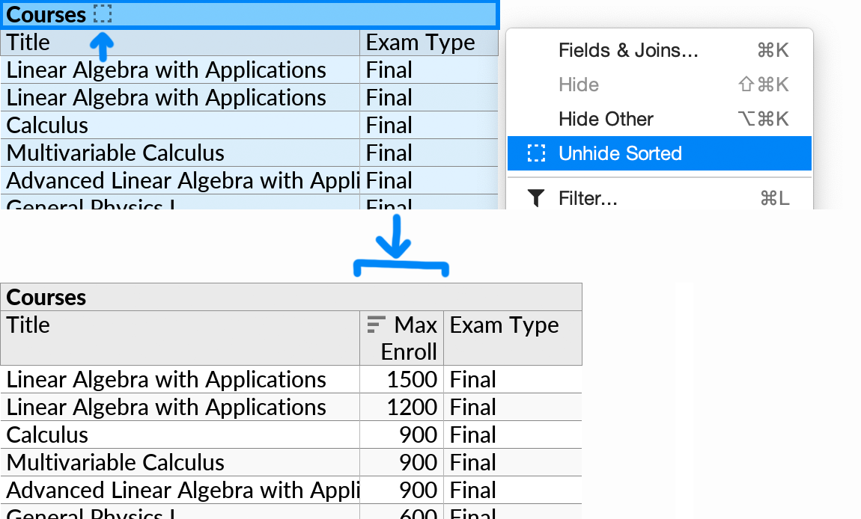Click the Calculus title next to 900
Screen dimensions: 861x519
click(47, 434)
